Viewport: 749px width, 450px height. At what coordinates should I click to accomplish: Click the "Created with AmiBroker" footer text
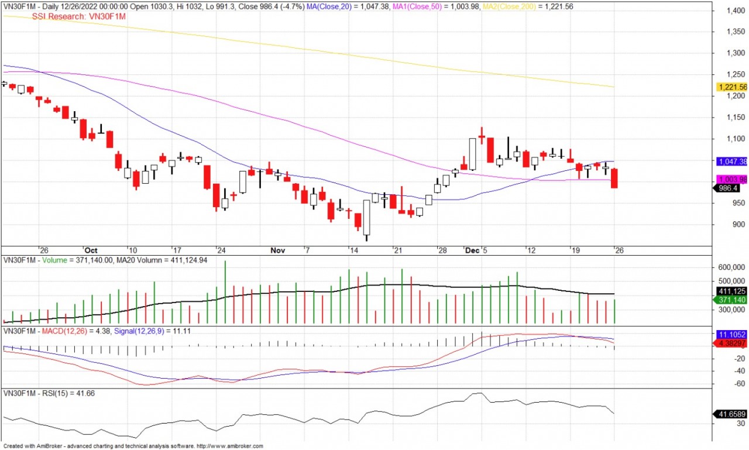pyautogui.click(x=33, y=446)
